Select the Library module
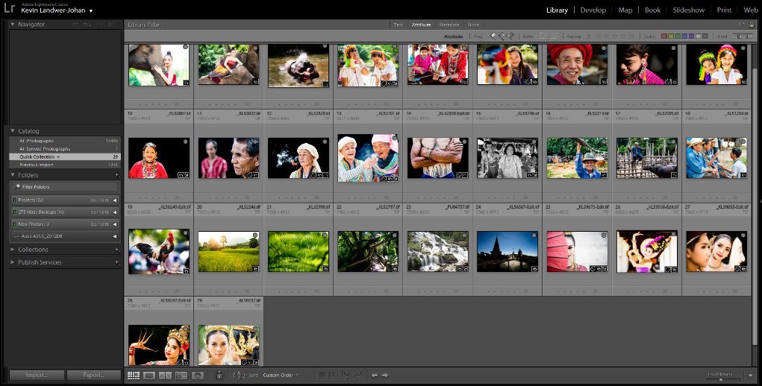The image size is (762, 386). coord(557,10)
